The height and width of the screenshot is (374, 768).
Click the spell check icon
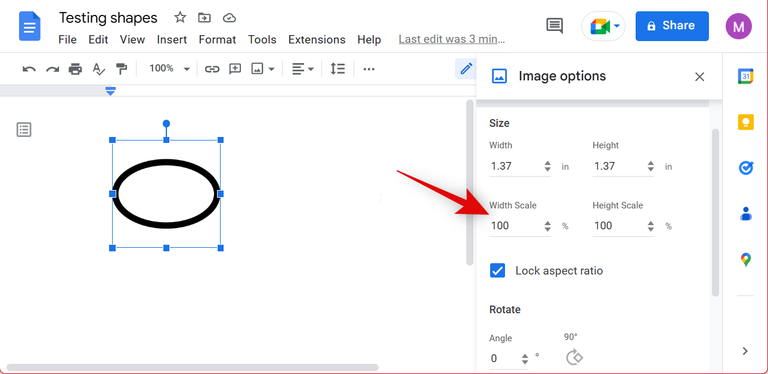pos(98,69)
